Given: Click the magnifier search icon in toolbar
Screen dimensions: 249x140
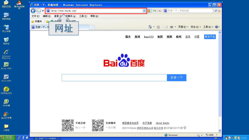Looking at the screenshot, I should (x=216, y=11).
